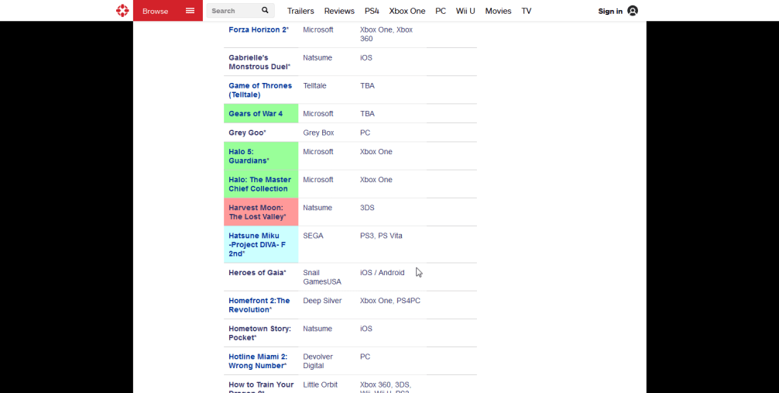
Task: Click the IGN logo icon
Action: (122, 11)
